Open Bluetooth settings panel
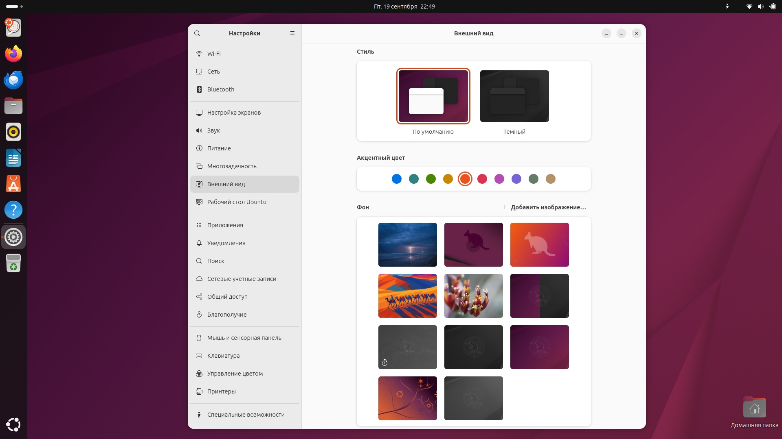 (245, 89)
